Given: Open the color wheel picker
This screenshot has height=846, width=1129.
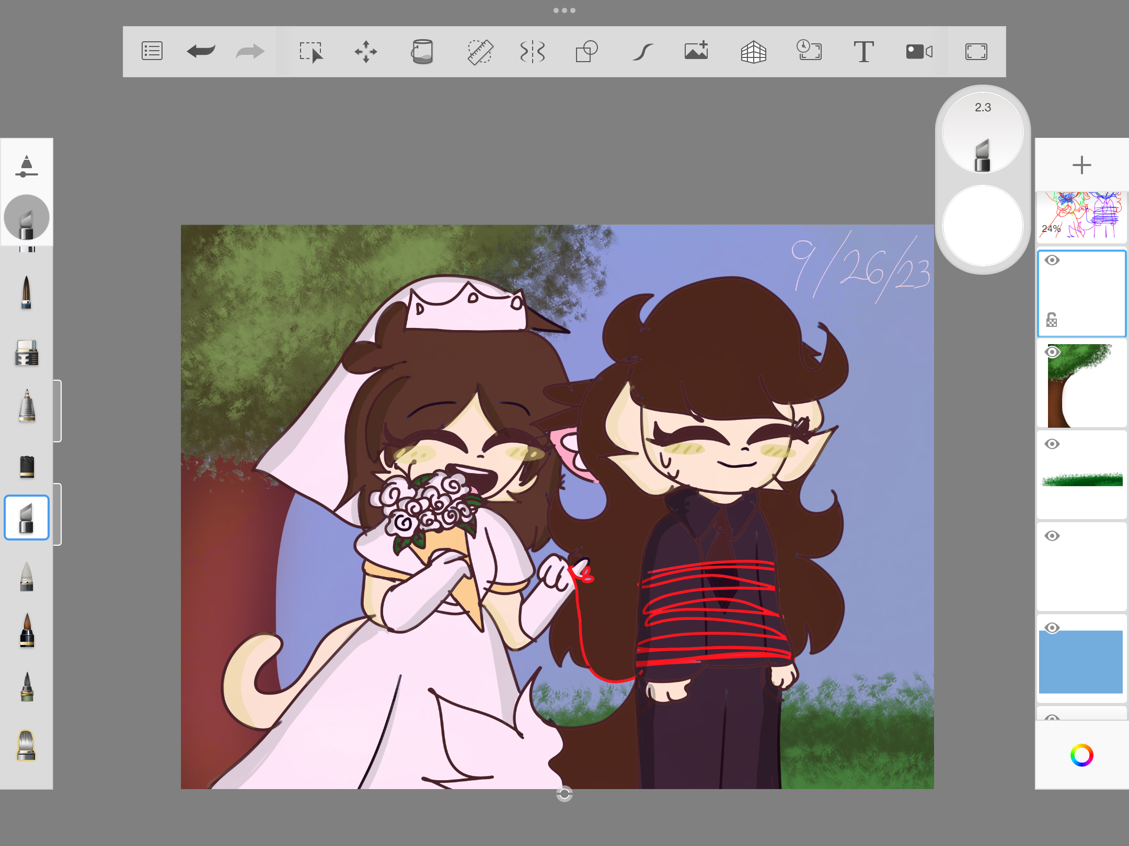Looking at the screenshot, I should (1081, 755).
